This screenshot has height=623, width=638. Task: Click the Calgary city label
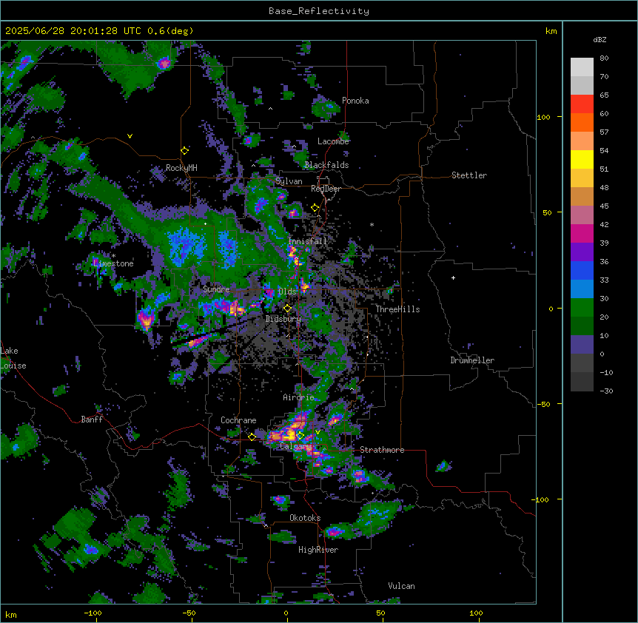pos(296,446)
